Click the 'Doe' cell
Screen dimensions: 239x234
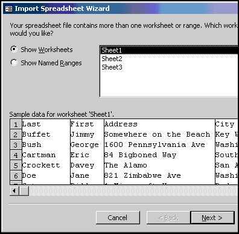point(46,175)
